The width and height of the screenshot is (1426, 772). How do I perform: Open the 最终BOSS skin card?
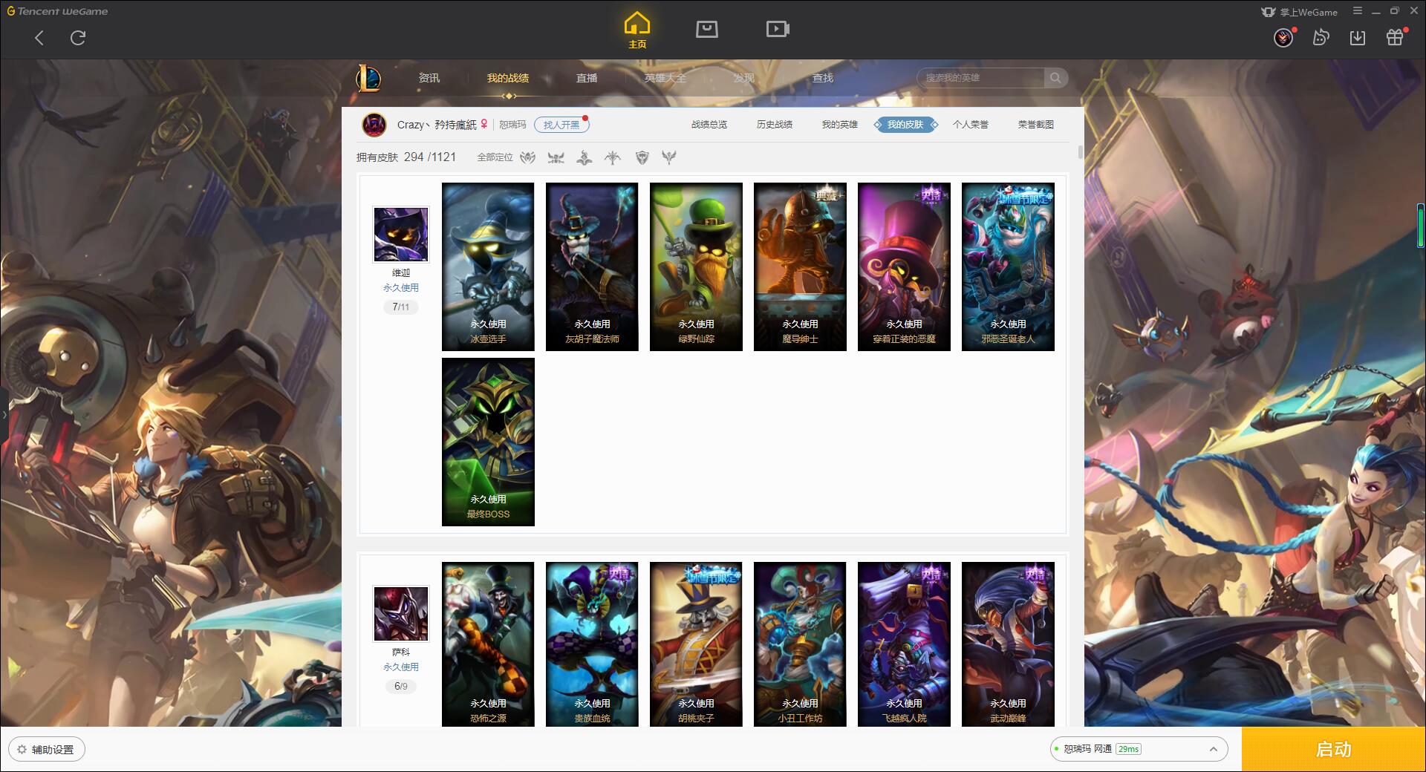click(x=488, y=442)
